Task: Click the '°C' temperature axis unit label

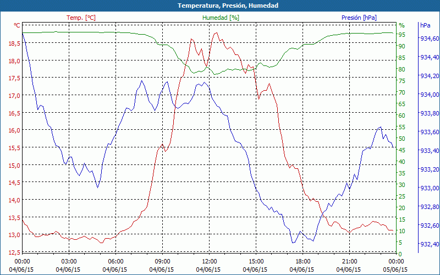Action: [17, 25]
